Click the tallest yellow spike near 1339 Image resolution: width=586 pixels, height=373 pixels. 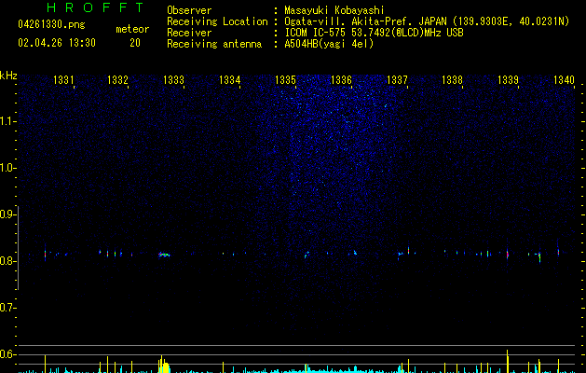[508, 361]
